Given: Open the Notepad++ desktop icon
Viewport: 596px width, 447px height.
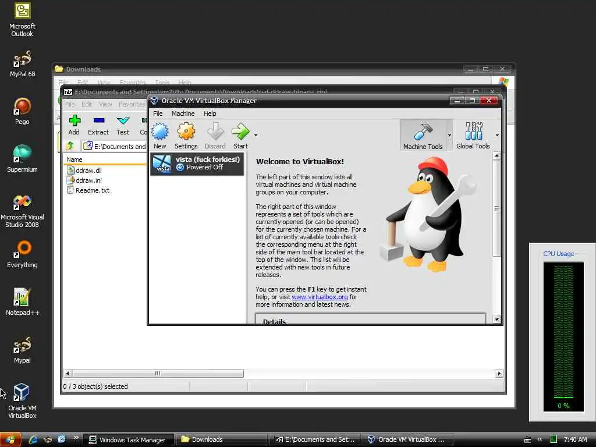Looking at the screenshot, I should (x=22, y=302).
